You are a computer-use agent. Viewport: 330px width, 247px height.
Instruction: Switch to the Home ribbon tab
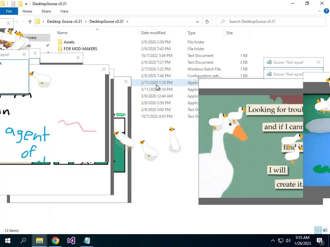click(x=27, y=11)
